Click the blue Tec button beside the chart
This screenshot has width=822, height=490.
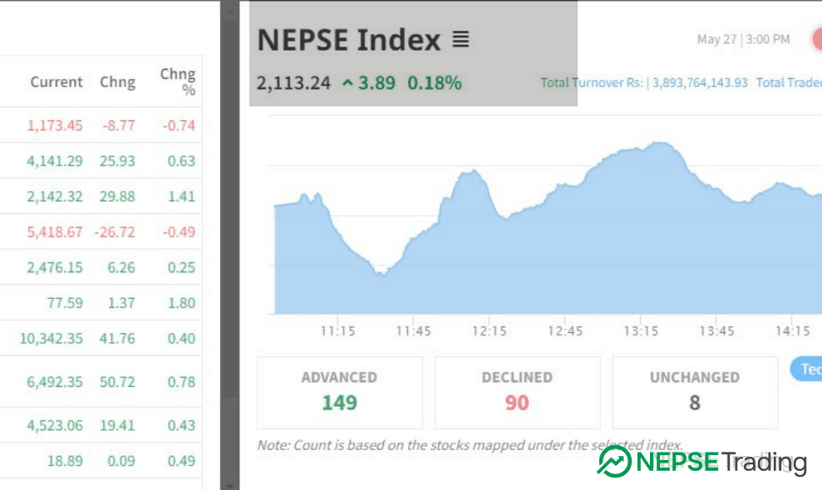pos(808,369)
